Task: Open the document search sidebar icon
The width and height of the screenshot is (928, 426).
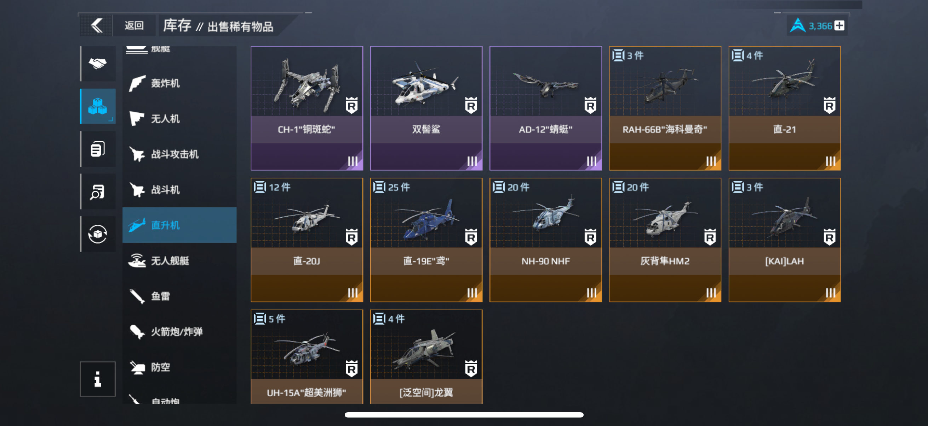Action: [x=98, y=191]
